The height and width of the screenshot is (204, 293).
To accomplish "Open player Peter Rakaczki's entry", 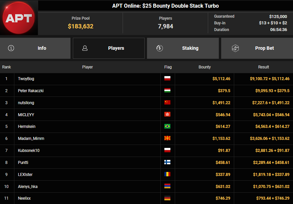I will coord(31,91).
